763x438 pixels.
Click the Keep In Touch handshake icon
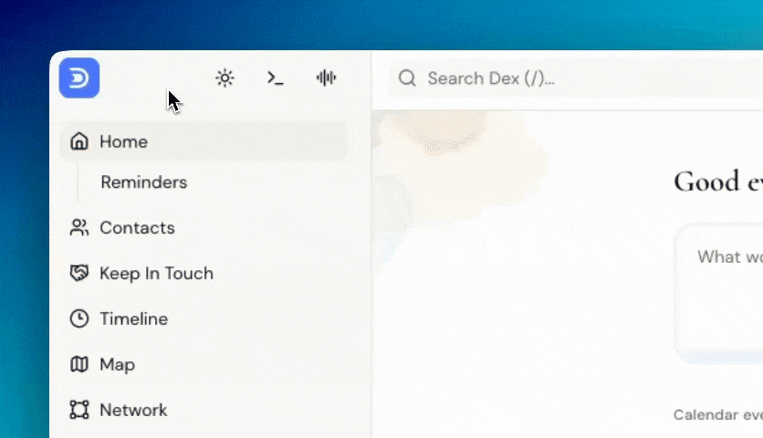pyautogui.click(x=79, y=273)
